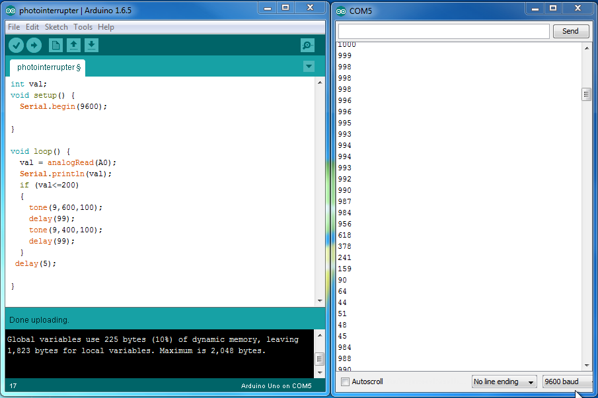Select the photointerrupter sketch tab
The image size is (598, 398).
48,67
